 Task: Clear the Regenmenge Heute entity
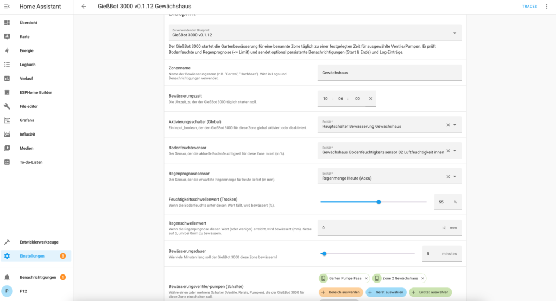coord(448,177)
